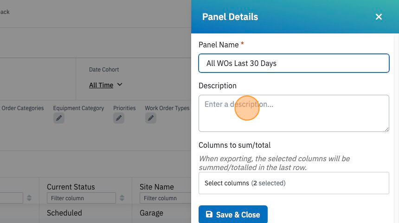Click sort arrows left of Current Status
Viewport: 399px width, 223px height.
pyautogui.click(x=29, y=198)
